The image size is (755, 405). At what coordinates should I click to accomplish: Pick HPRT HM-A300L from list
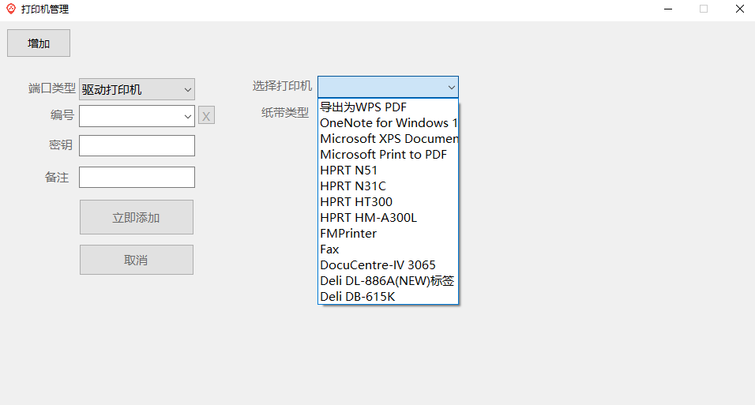388,218
